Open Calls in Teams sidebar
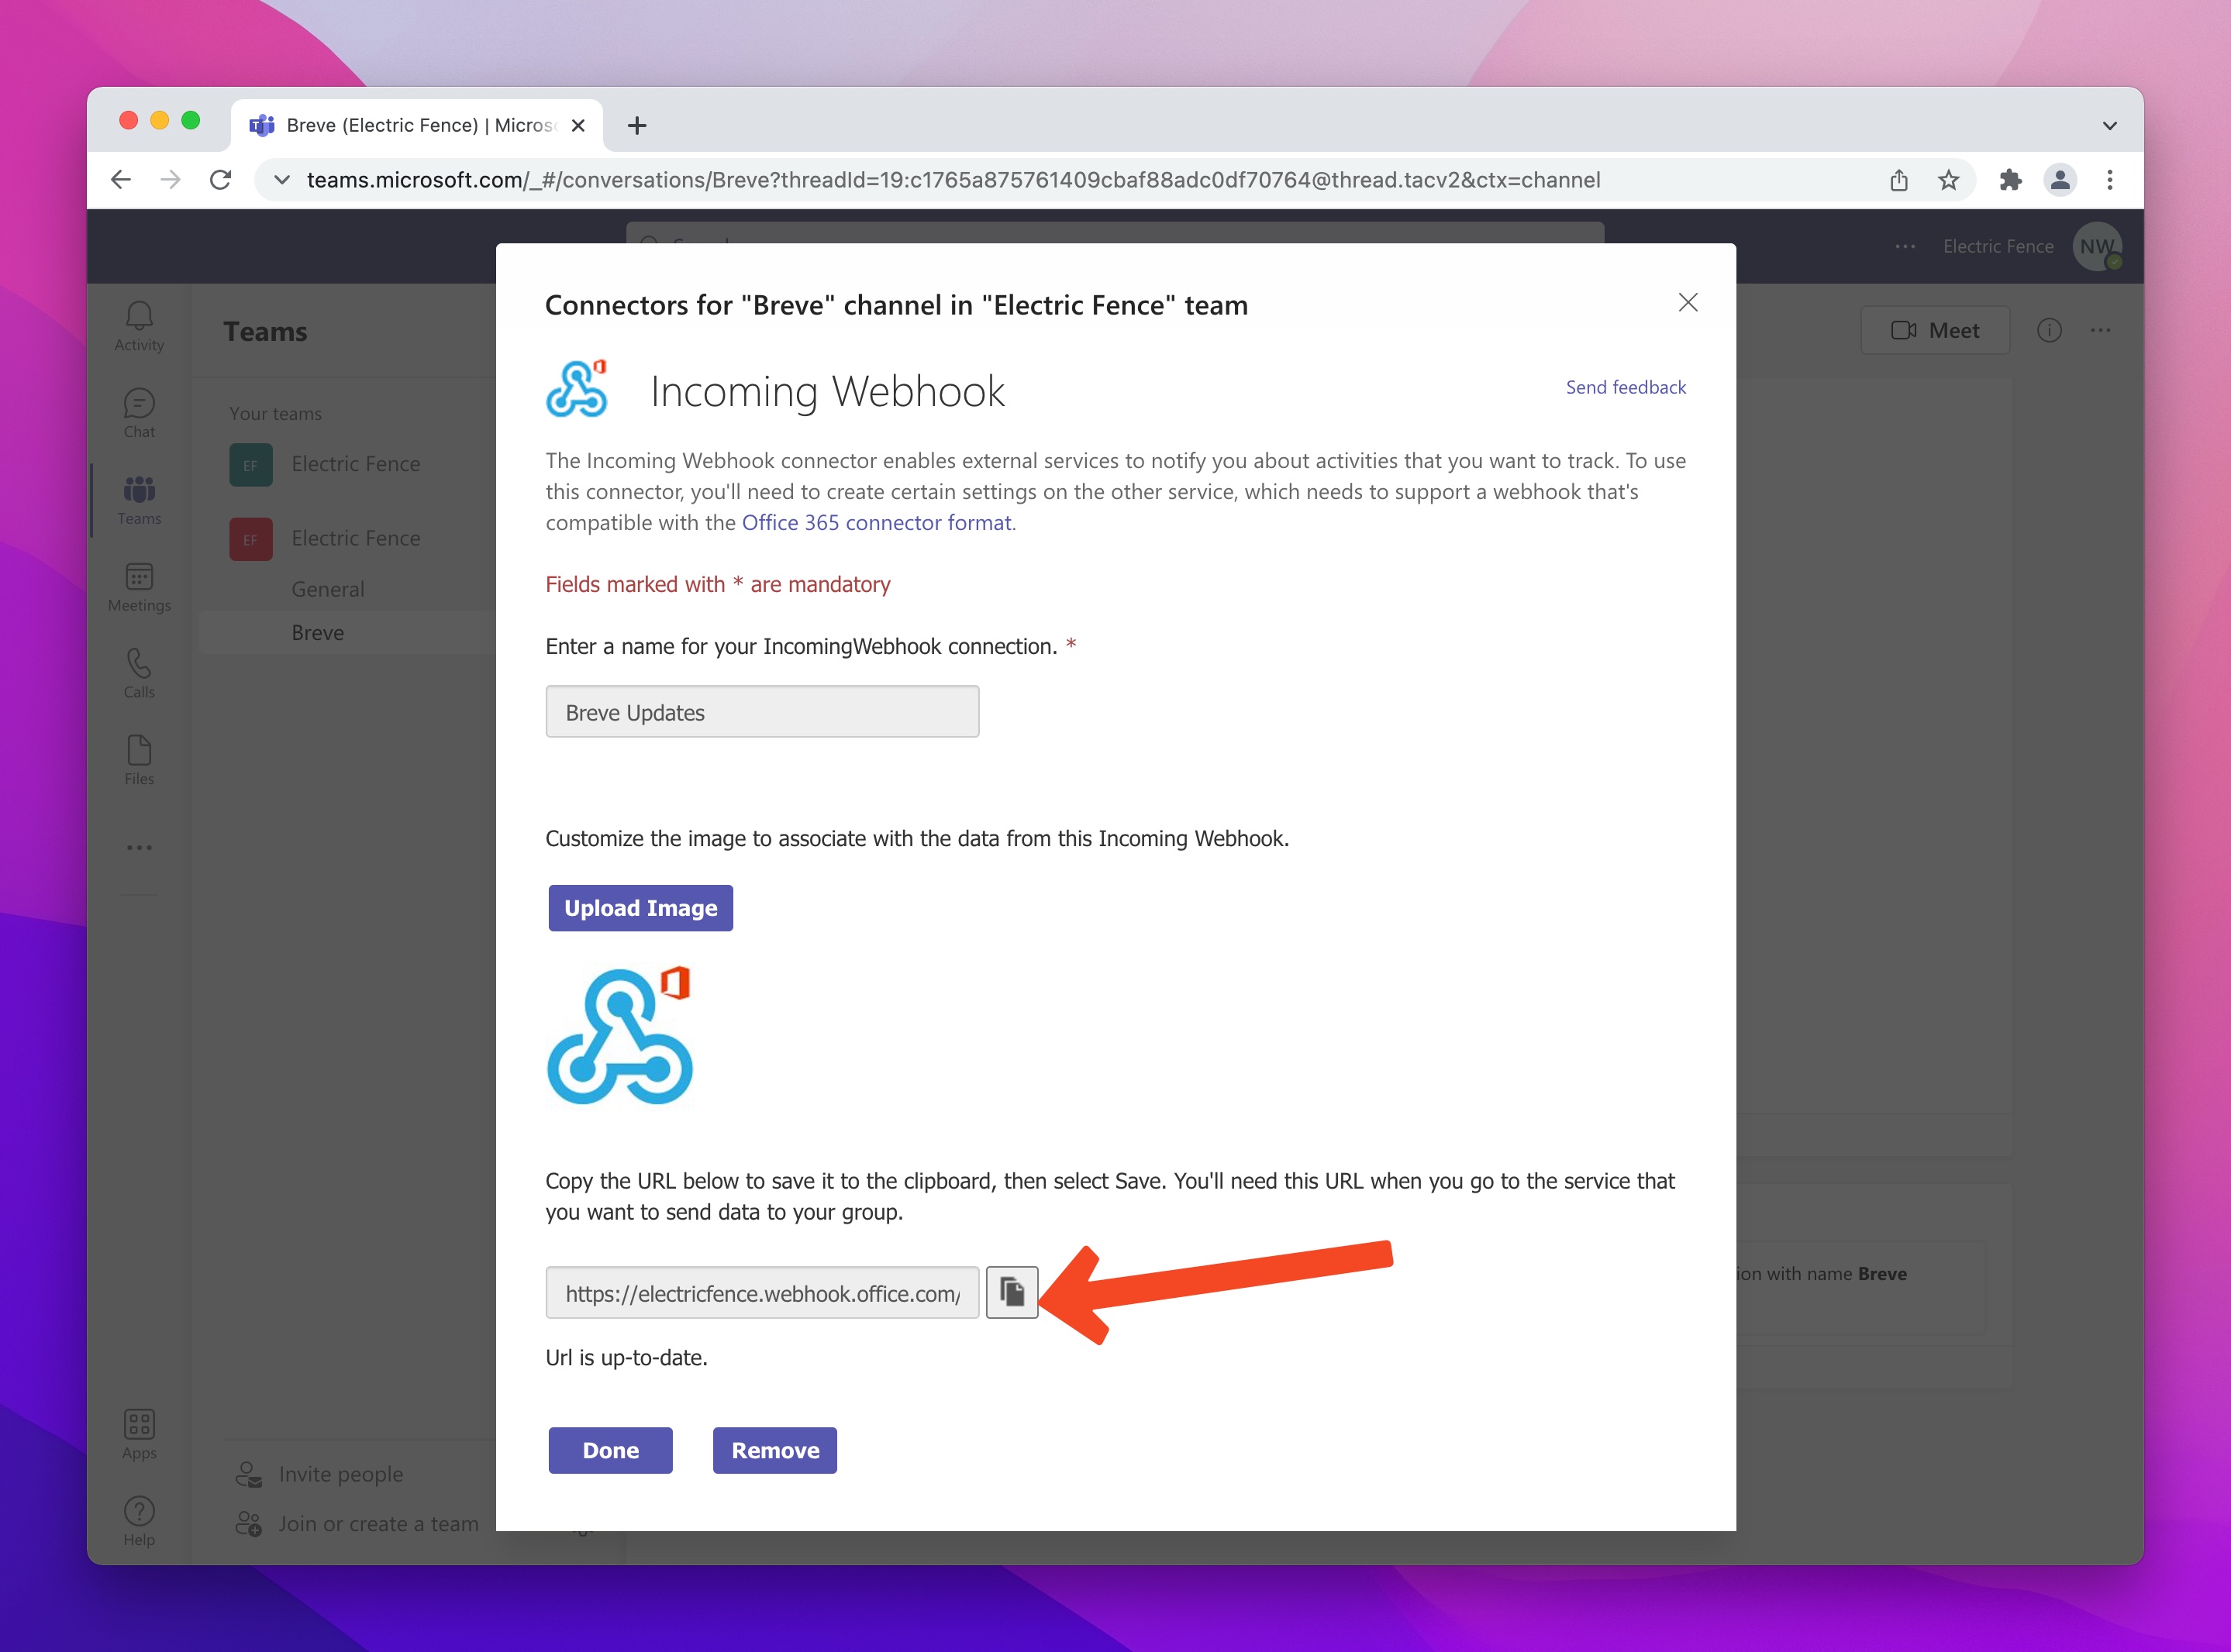The width and height of the screenshot is (2231, 1652). pyautogui.click(x=139, y=675)
